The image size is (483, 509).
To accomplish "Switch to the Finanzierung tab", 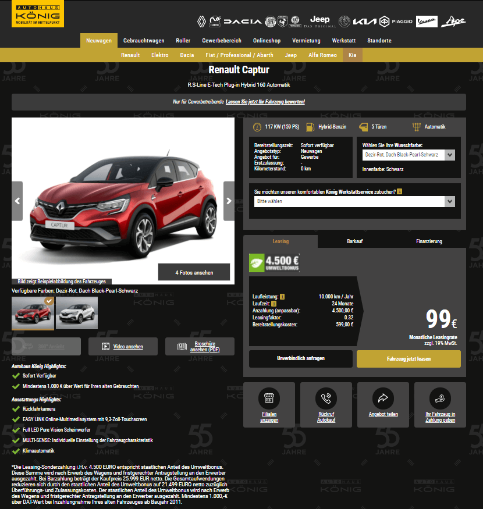I will coord(429,241).
